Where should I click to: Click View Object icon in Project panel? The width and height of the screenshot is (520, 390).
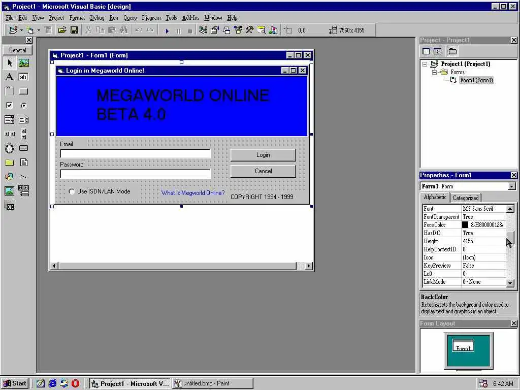click(x=437, y=51)
